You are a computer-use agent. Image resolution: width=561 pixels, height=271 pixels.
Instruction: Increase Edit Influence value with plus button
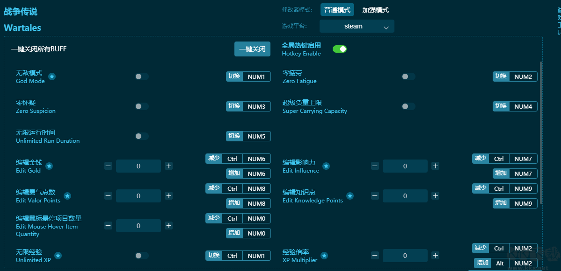click(x=436, y=166)
